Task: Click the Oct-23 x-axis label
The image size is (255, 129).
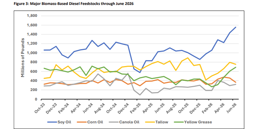Action: click(x=40, y=108)
